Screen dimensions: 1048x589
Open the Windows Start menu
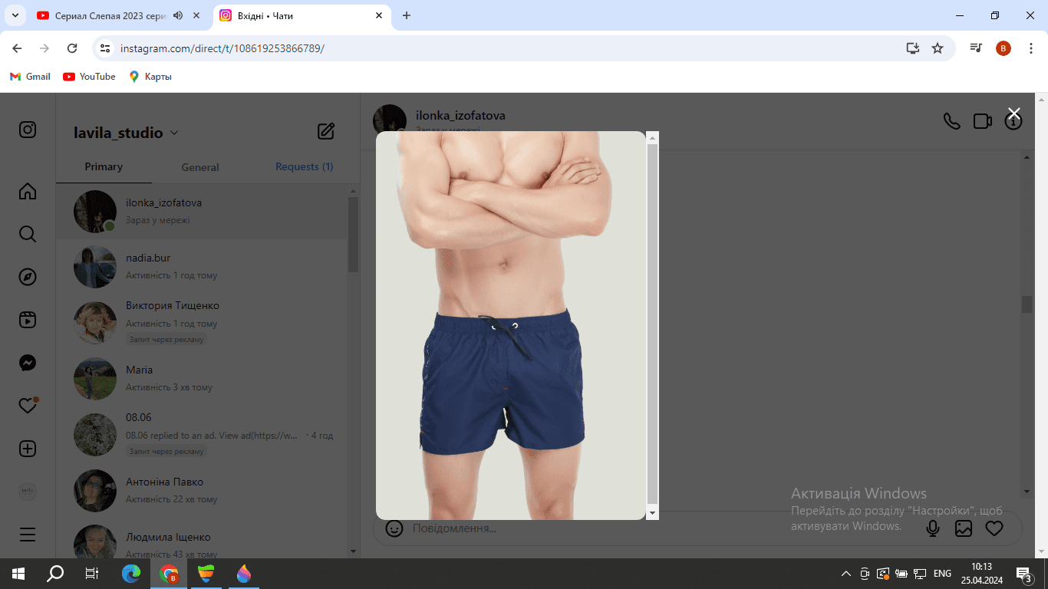click(x=18, y=574)
